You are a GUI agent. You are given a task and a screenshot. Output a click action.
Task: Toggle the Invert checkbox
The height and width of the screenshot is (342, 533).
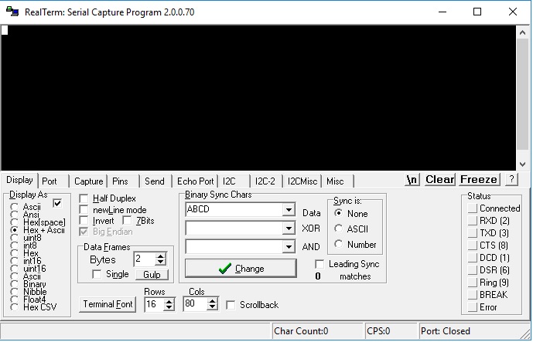[x=84, y=221]
